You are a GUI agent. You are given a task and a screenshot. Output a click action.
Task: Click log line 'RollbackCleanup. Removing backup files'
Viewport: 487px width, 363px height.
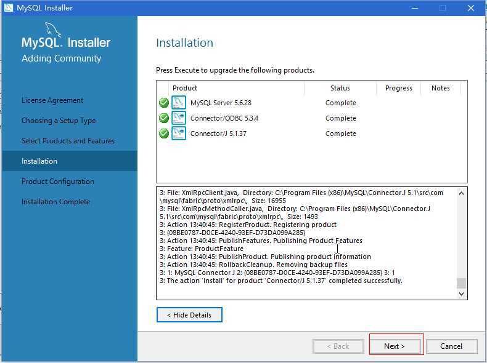(254, 265)
